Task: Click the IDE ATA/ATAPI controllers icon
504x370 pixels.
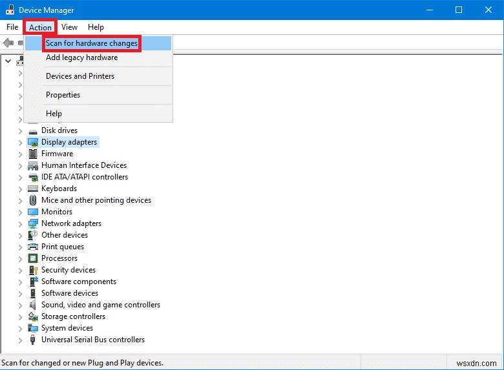Action: click(33, 178)
